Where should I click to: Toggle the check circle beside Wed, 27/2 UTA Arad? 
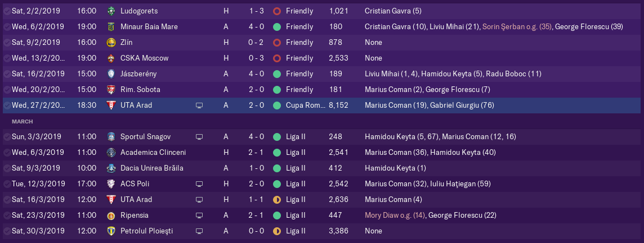pos(7,106)
